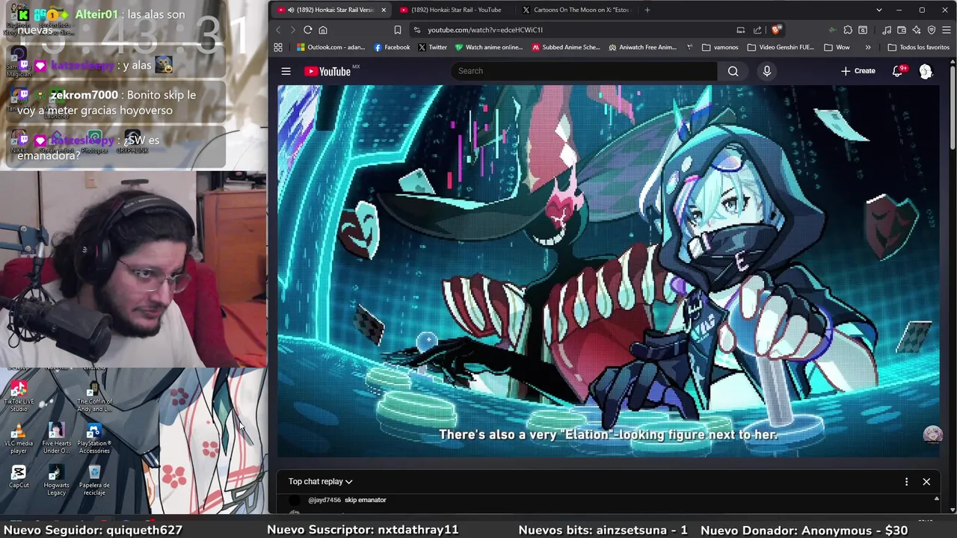This screenshot has width=957, height=538.
Task: Open the Brave VPN shield icon
Action: (932, 30)
